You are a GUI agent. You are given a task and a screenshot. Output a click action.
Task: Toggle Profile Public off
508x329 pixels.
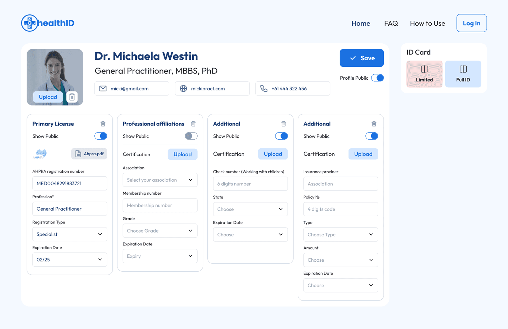[x=378, y=78]
